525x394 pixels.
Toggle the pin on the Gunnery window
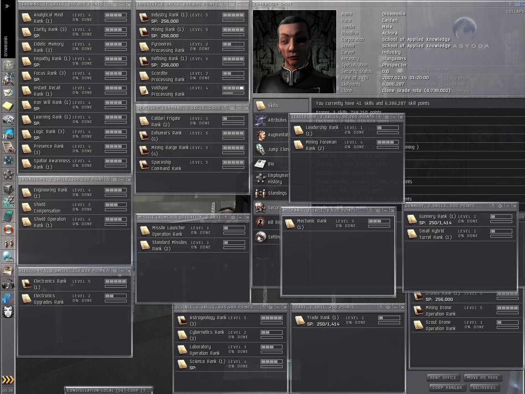click(x=500, y=206)
